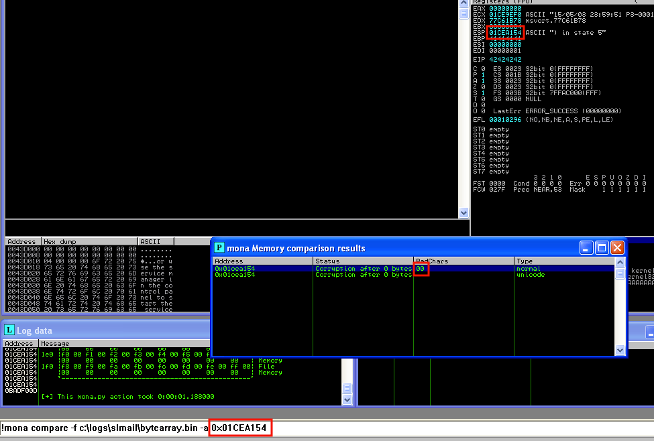Close the mona Memory comparison results window

click(616, 248)
